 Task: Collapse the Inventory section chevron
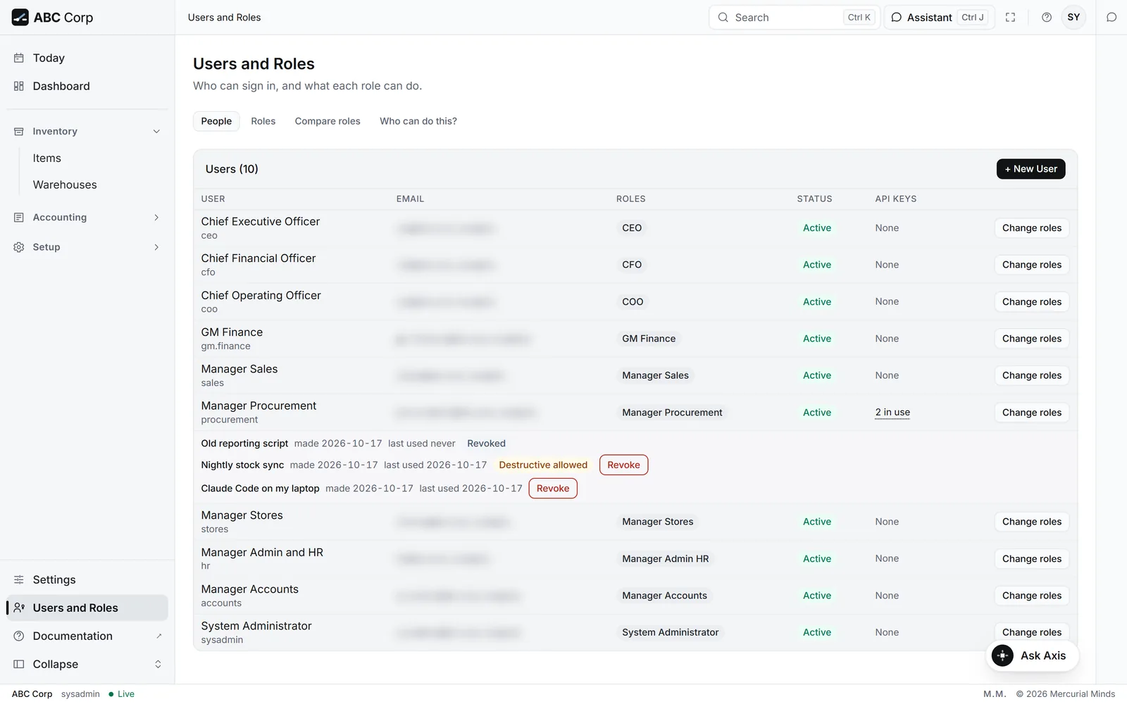156,132
